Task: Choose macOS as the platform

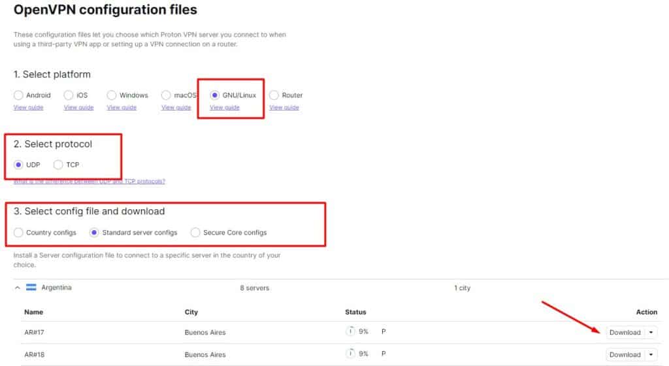Action: point(166,95)
